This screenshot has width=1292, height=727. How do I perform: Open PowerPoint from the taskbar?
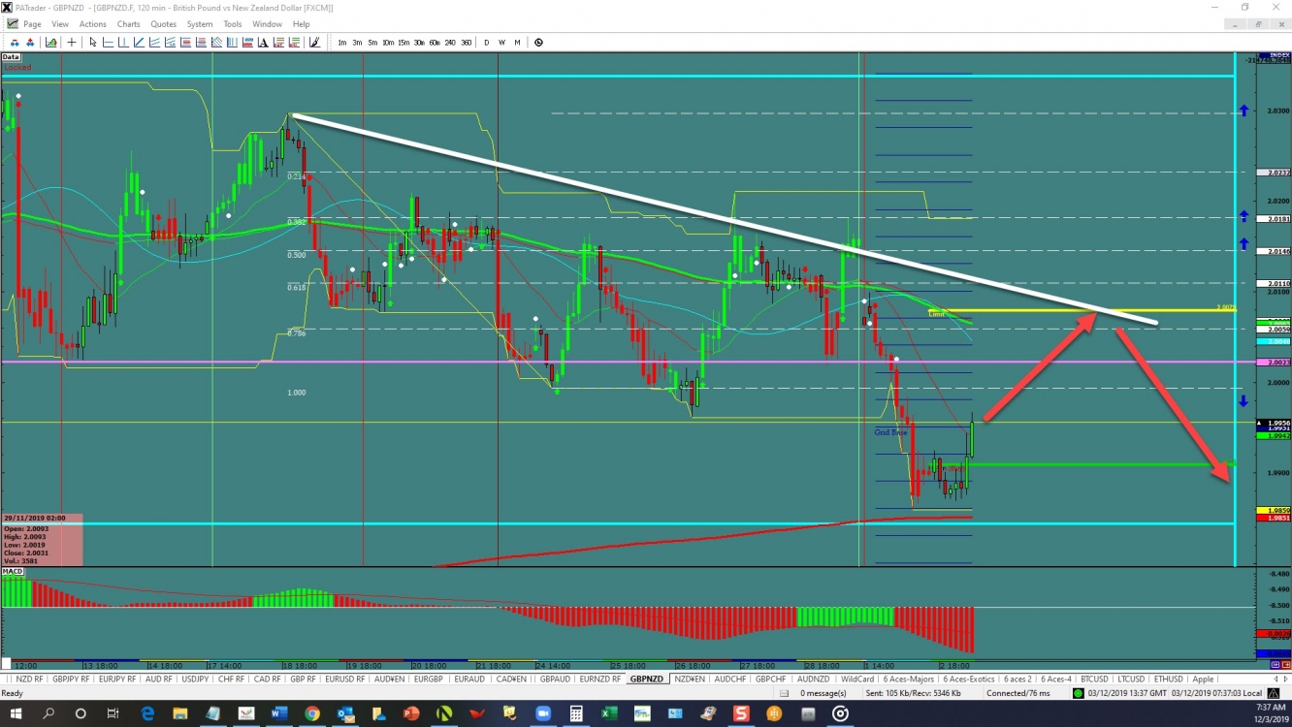411,713
